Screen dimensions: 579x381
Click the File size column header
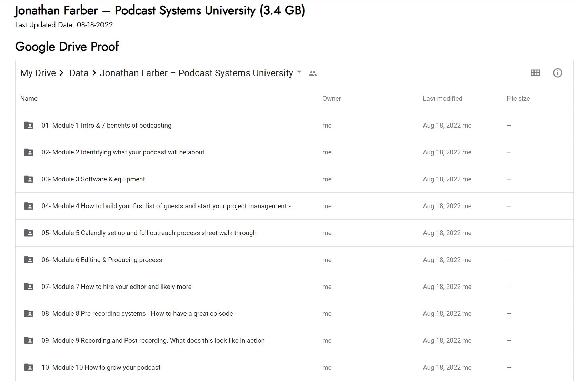(518, 98)
